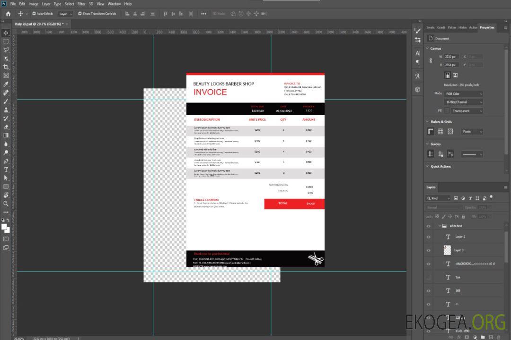This screenshot has width=511, height=340.
Task: Select the Brush tool
Action: 6,101
